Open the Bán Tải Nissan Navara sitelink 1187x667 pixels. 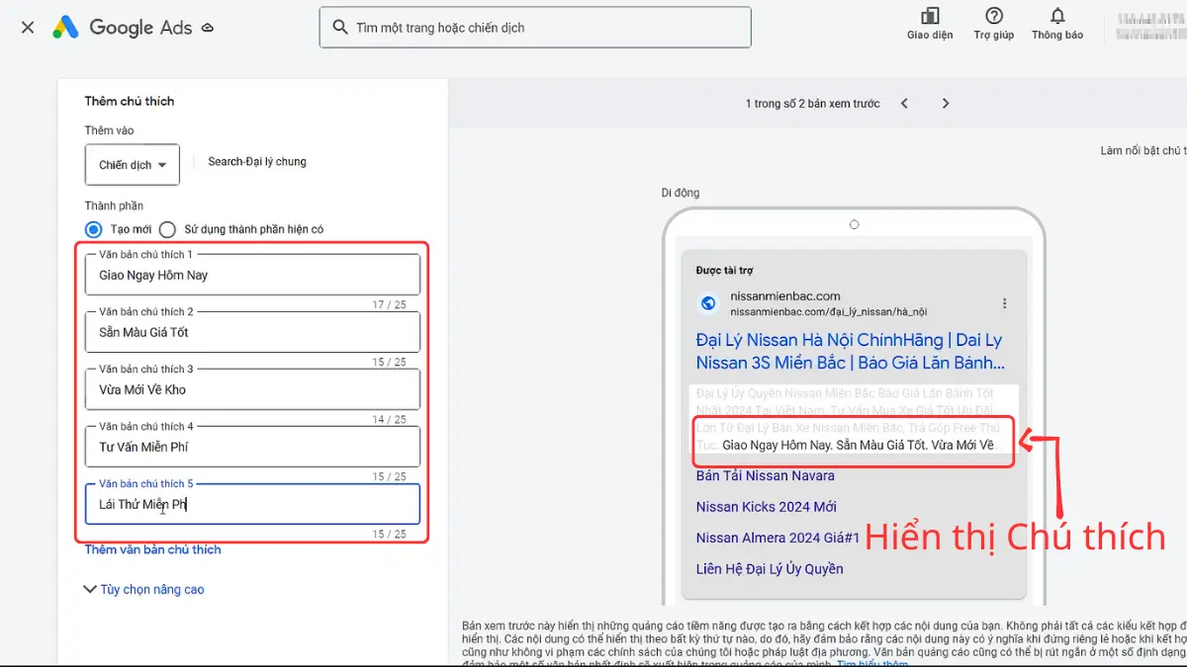pos(765,475)
